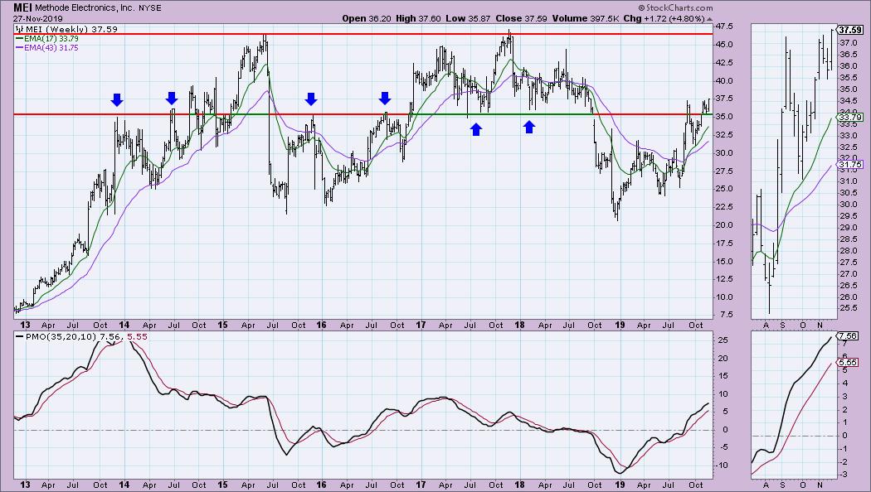
Task: Click the 47.5 price axis label
Action: [x=724, y=27]
